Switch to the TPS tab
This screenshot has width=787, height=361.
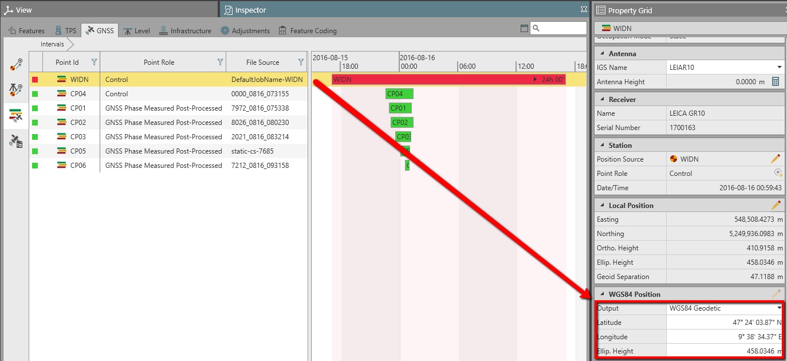point(65,31)
